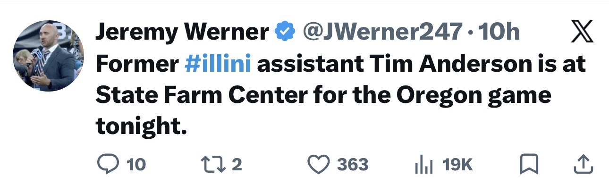Like the tweet with the heart icon
609x193 pixels.
[x=320, y=164]
